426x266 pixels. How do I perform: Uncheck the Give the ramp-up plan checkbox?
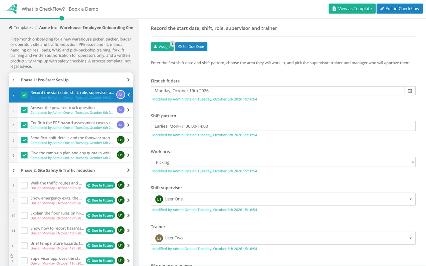(24, 155)
